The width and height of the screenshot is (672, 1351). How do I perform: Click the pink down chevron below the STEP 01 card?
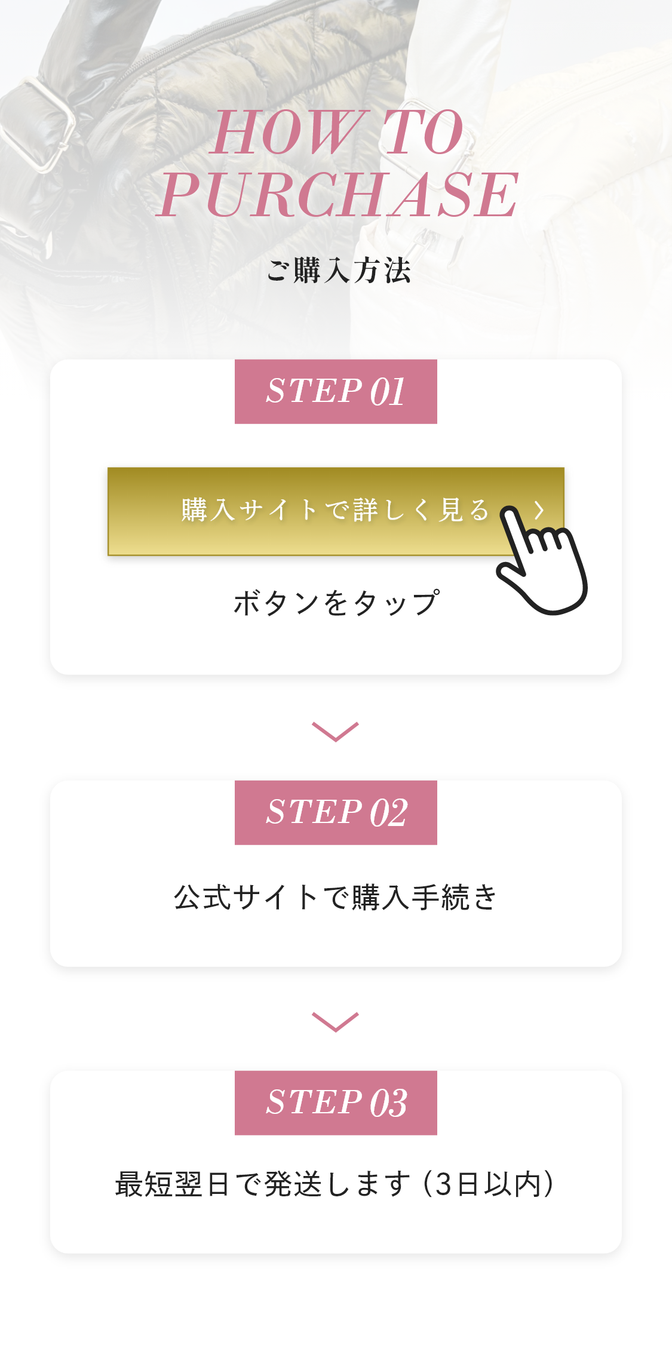(335, 731)
